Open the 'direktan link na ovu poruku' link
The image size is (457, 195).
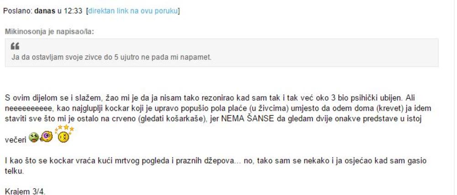click(x=133, y=10)
